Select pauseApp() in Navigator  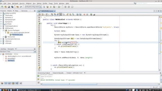11,58
